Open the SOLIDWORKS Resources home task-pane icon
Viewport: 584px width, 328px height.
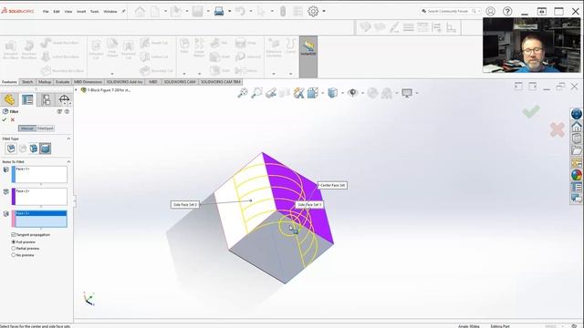pos(577,127)
